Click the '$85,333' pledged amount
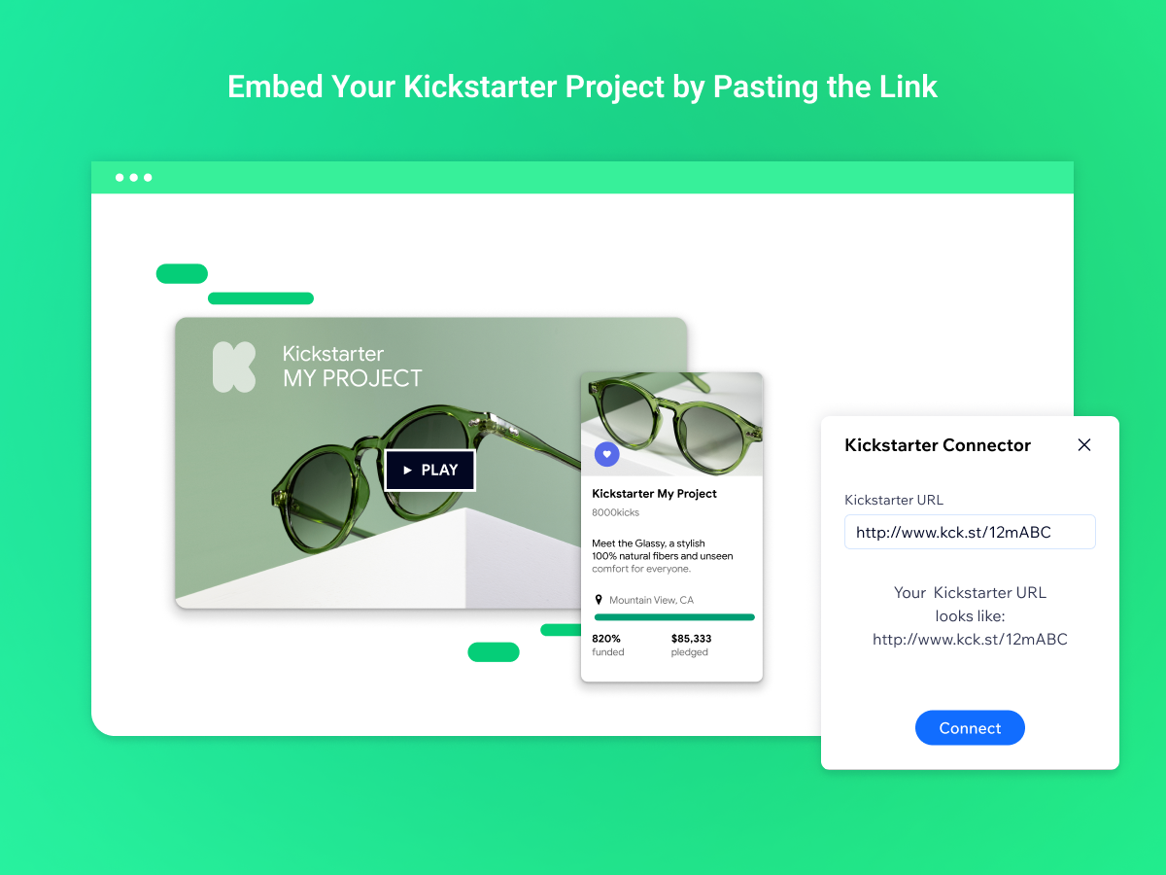This screenshot has height=875, width=1166. point(691,639)
